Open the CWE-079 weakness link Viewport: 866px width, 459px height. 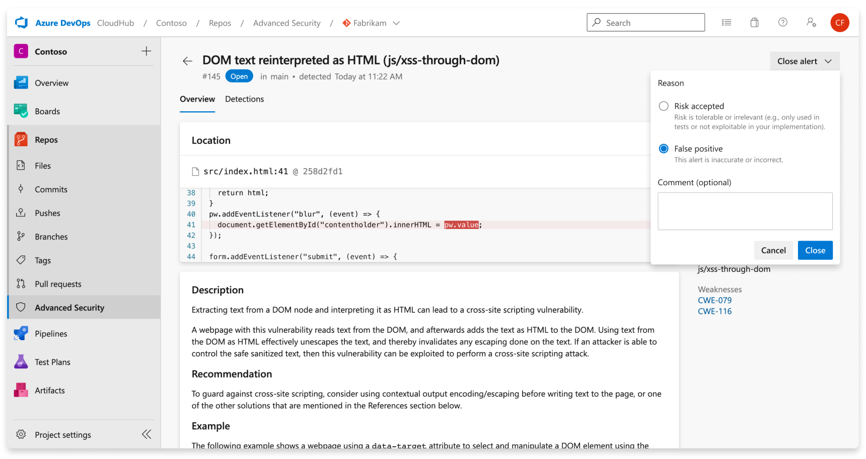(714, 300)
